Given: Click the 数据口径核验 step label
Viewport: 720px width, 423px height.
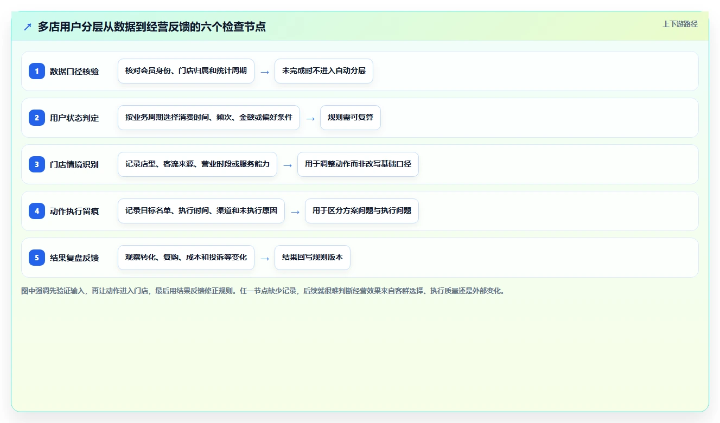Looking at the screenshot, I should click(x=74, y=71).
